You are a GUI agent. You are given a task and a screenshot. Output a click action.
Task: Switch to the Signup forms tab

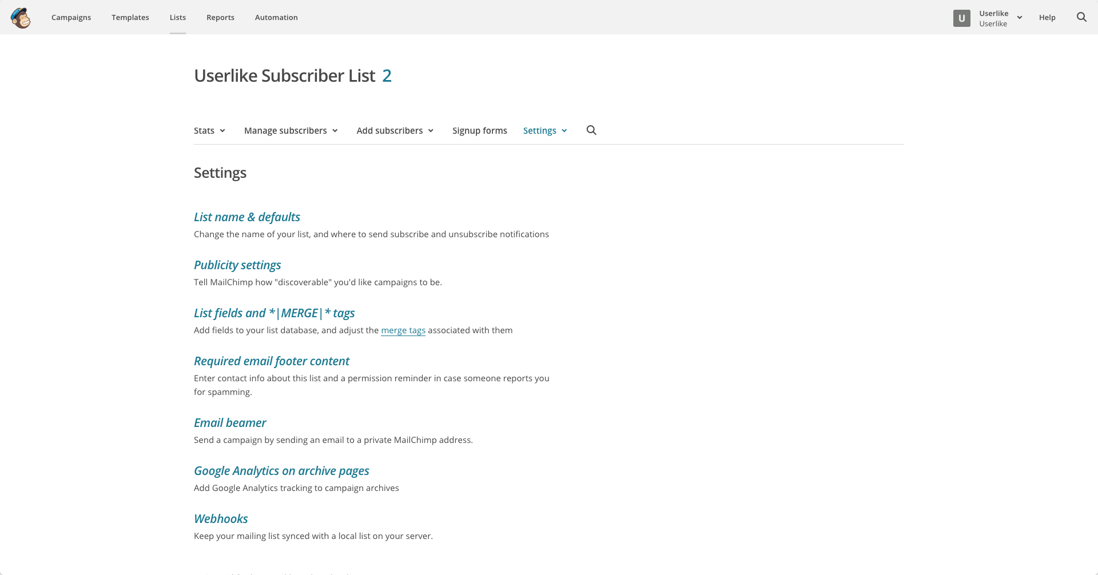pos(479,131)
